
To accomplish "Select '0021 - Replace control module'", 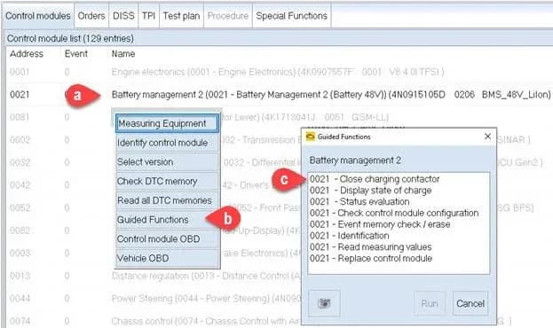I will [x=371, y=258].
